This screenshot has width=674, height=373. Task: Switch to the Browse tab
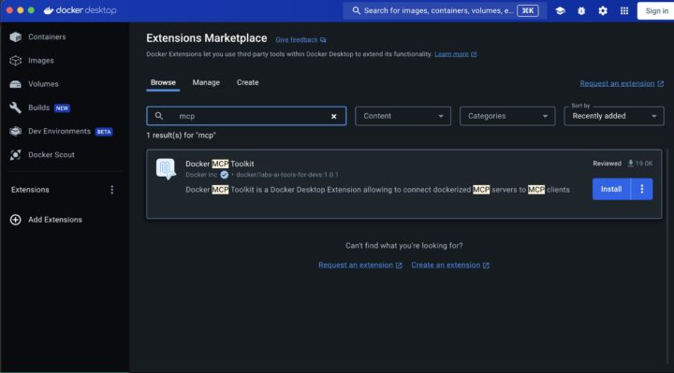click(163, 82)
